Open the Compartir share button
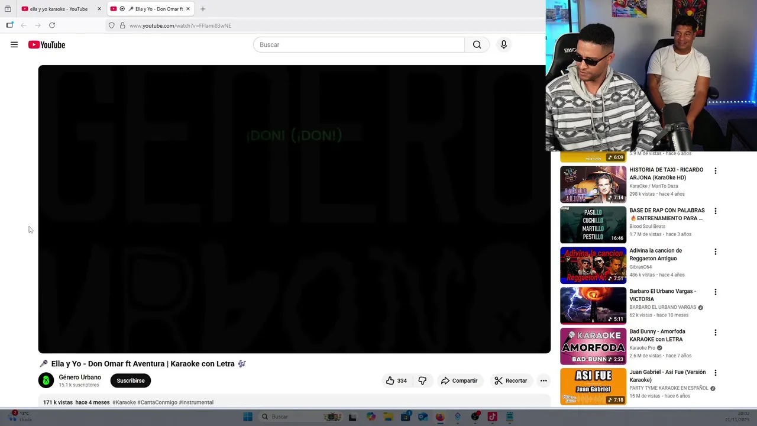The height and width of the screenshot is (426, 757). tap(459, 381)
